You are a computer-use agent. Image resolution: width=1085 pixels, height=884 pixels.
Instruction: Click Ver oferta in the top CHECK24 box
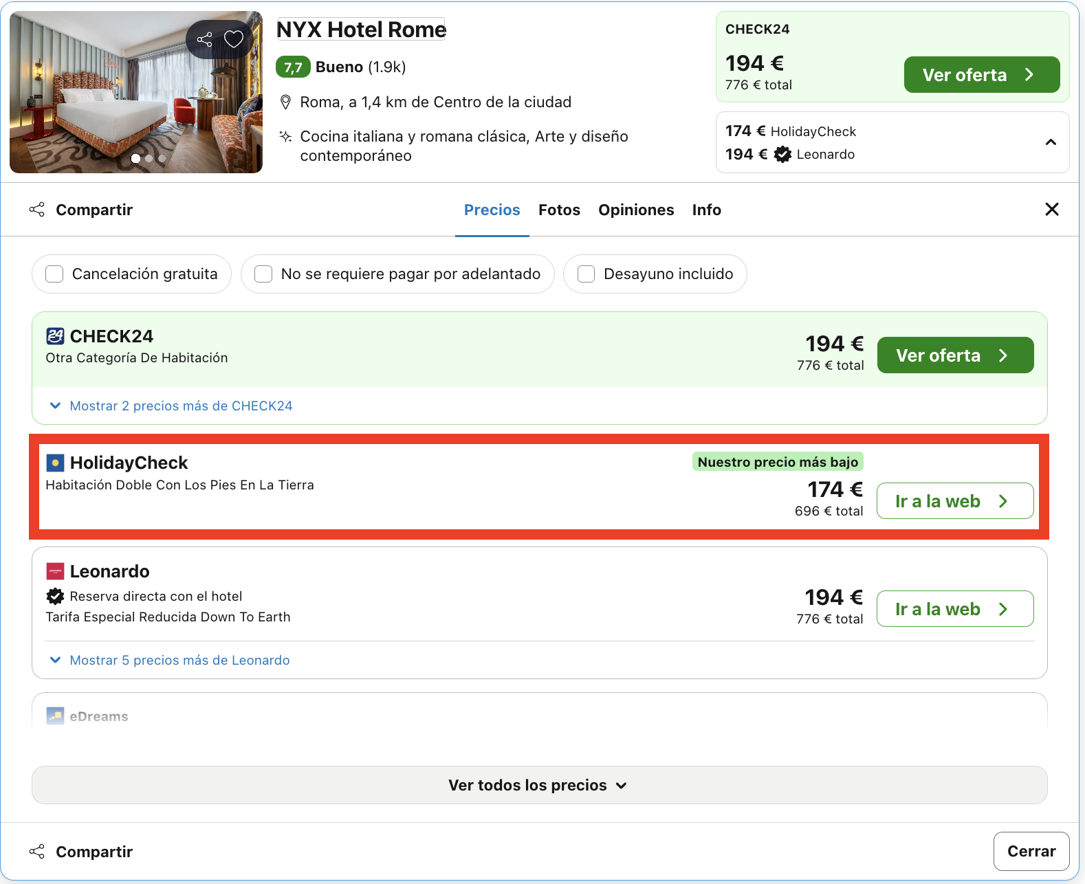pos(981,74)
